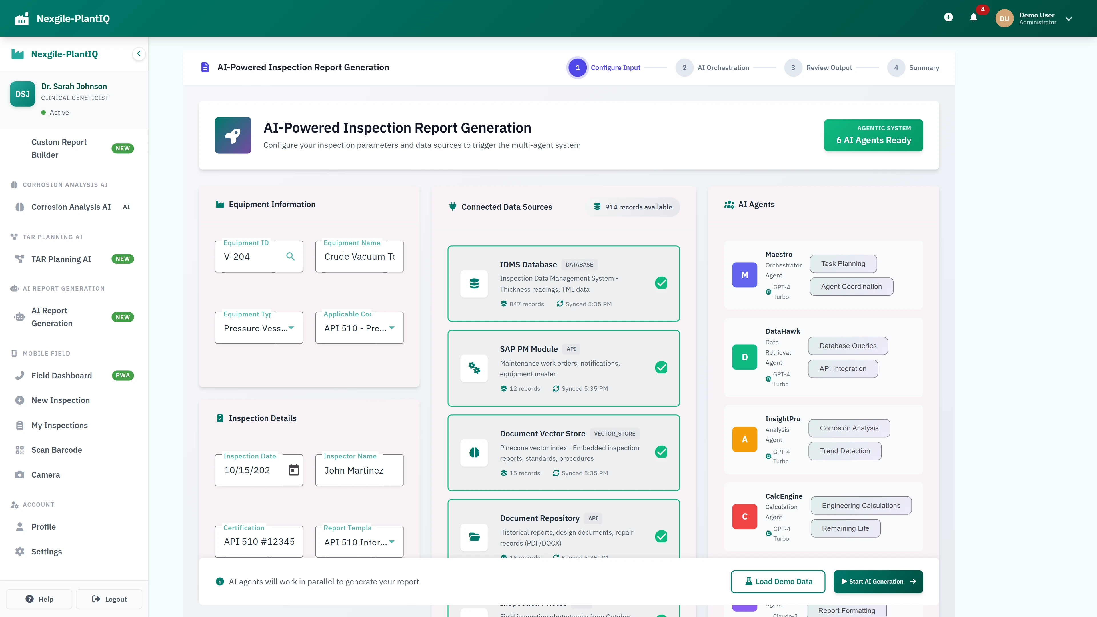Screen dimensions: 1097x617
Task: Toggle the Document Vector Store connection
Action: 661,452
